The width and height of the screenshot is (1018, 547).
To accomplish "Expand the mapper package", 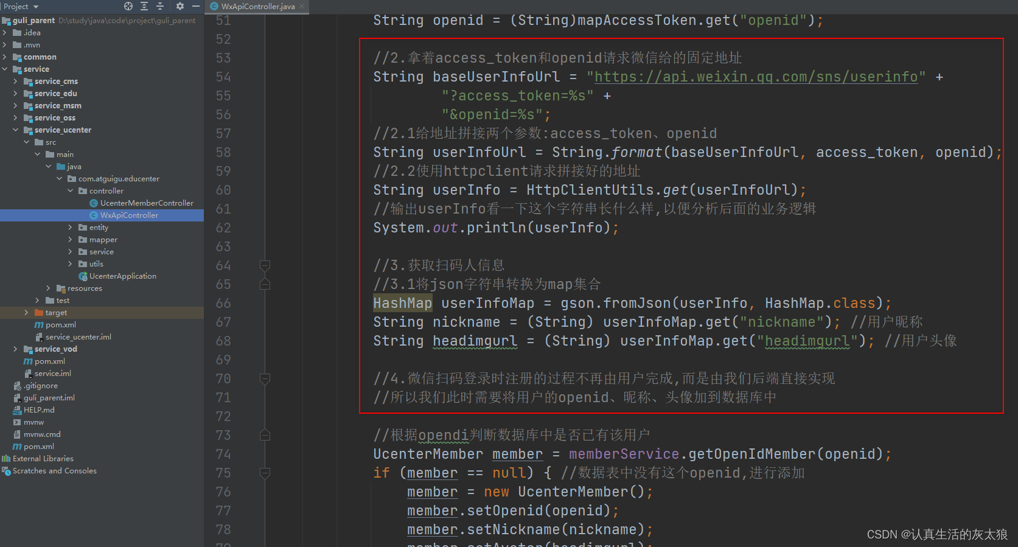I will [x=71, y=240].
